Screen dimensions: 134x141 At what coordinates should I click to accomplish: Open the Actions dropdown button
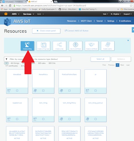coord(121,59)
